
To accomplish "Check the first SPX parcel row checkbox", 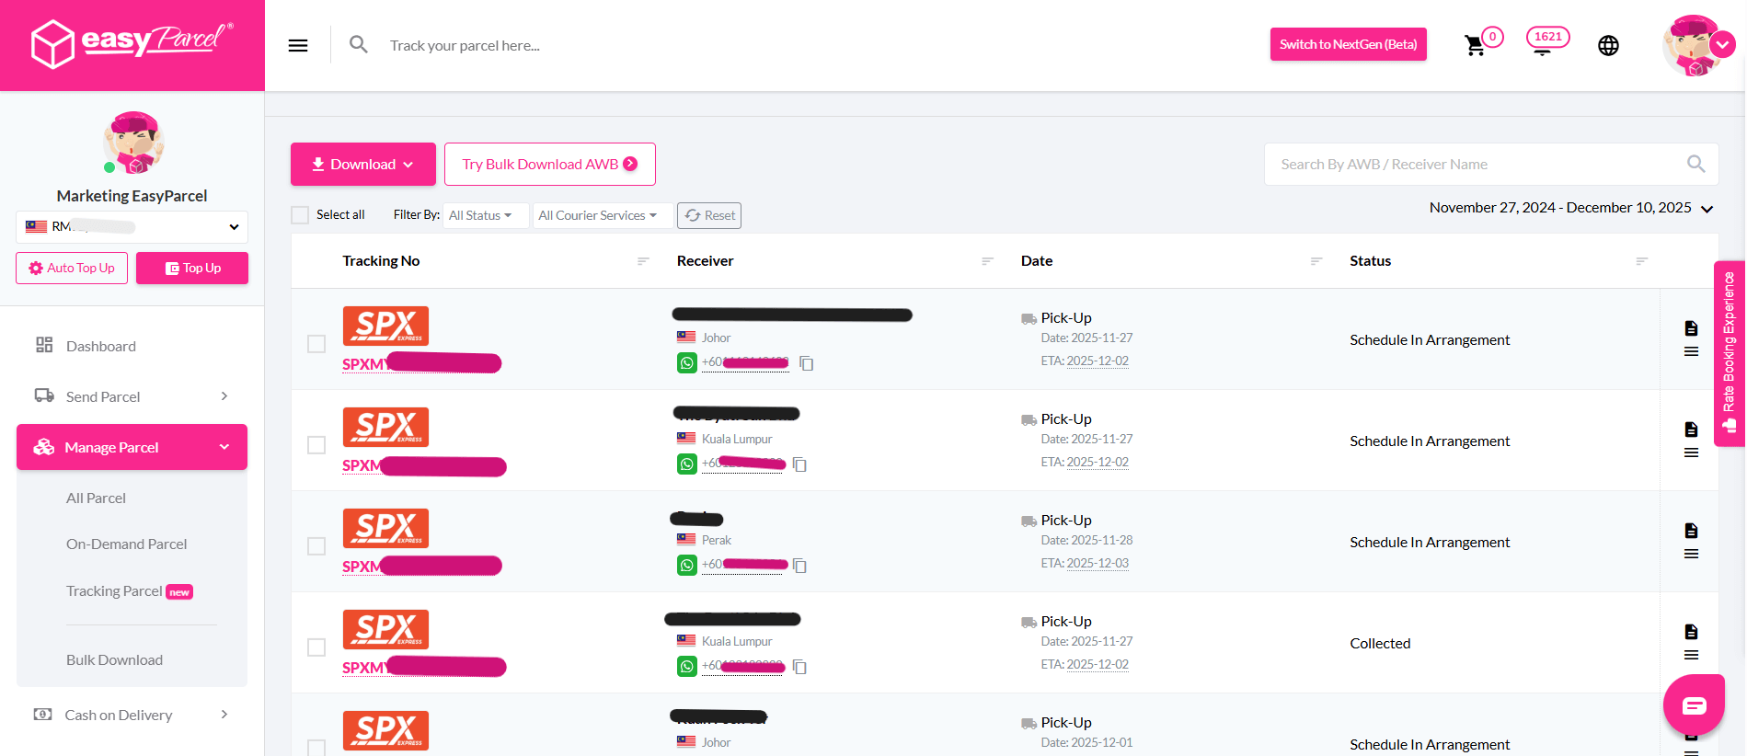I will click(x=316, y=344).
